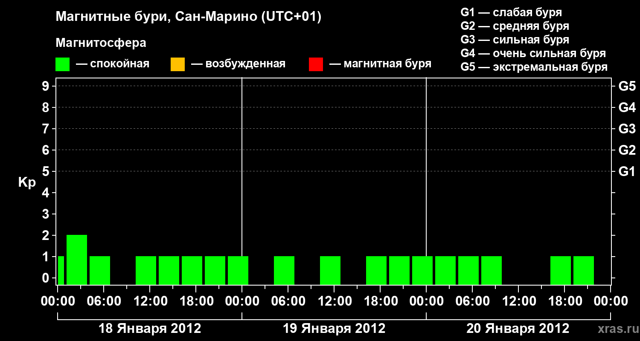Click the '— спокойная' legend label

(113, 64)
